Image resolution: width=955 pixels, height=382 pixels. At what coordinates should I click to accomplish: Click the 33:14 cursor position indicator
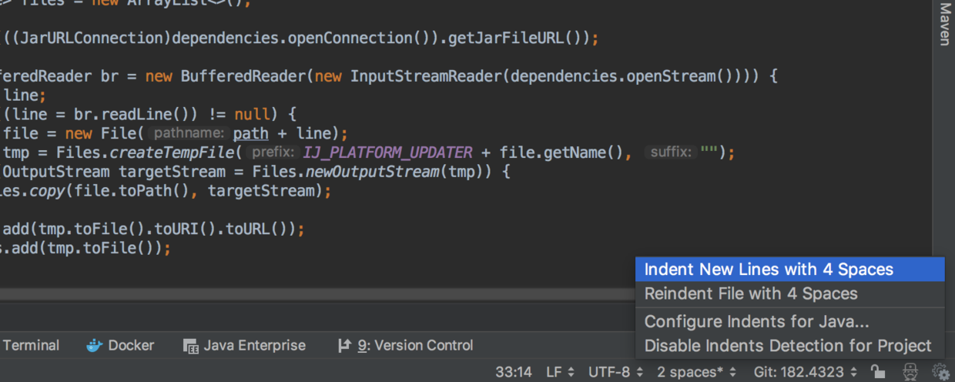click(x=514, y=372)
